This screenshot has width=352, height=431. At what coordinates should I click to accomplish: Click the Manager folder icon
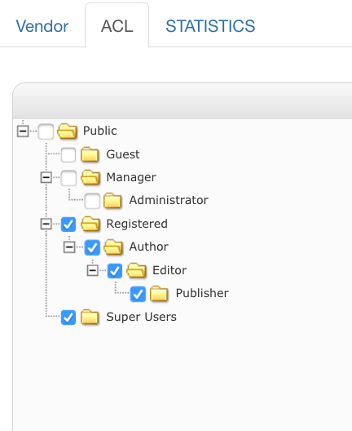click(x=90, y=177)
